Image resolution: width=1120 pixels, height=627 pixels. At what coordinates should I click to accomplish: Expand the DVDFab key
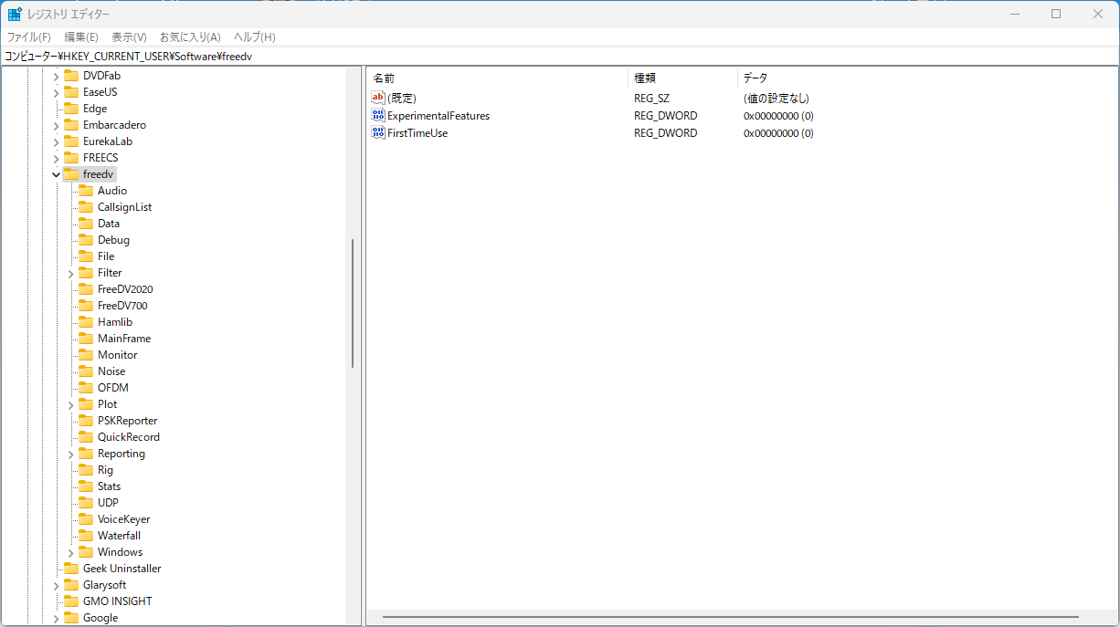(x=57, y=76)
